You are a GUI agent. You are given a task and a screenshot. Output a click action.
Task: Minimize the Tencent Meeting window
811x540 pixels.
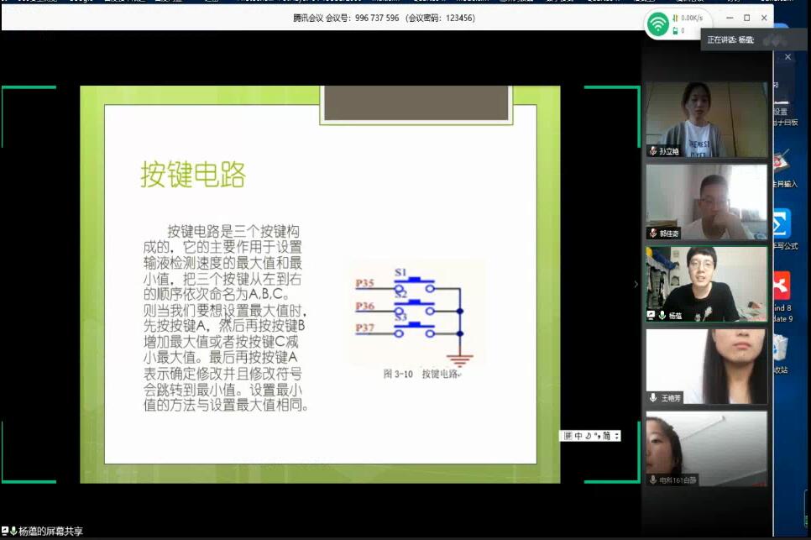point(728,18)
